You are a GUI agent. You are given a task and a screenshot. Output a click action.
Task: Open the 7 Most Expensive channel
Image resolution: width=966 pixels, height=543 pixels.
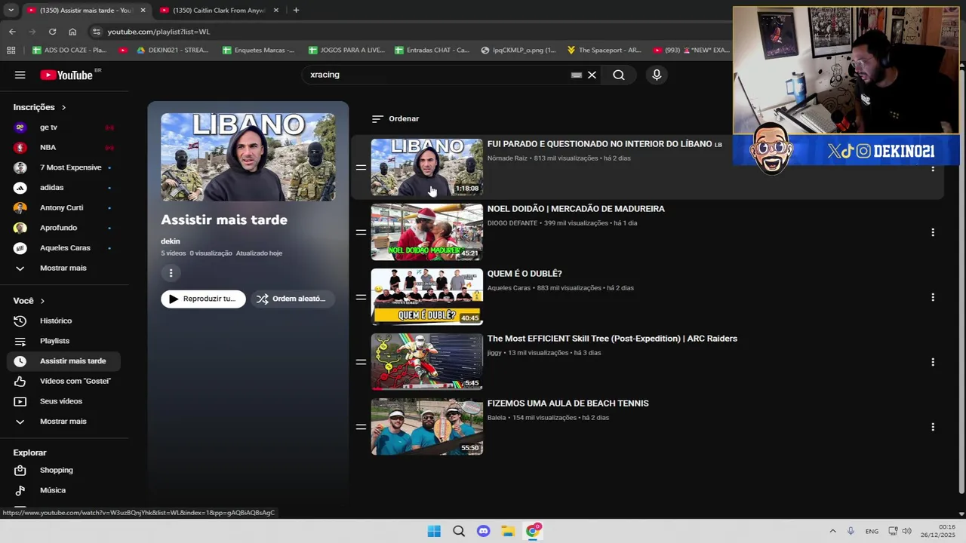63,167
